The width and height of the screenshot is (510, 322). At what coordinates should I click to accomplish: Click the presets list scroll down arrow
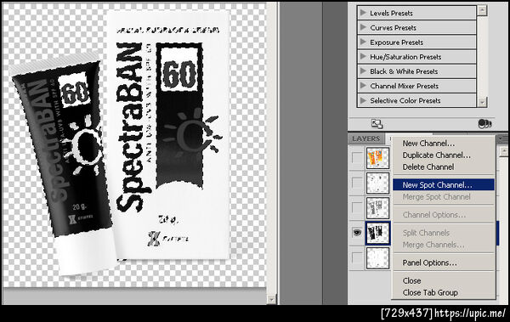(x=482, y=102)
